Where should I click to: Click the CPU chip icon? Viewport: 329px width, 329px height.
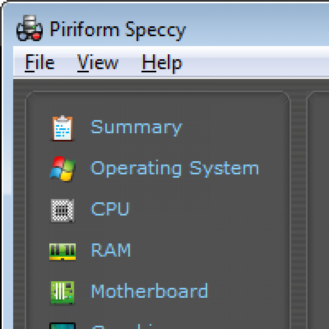tap(62, 210)
